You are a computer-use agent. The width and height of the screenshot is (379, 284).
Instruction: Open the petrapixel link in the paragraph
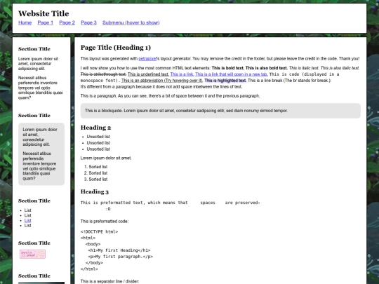pos(147,59)
